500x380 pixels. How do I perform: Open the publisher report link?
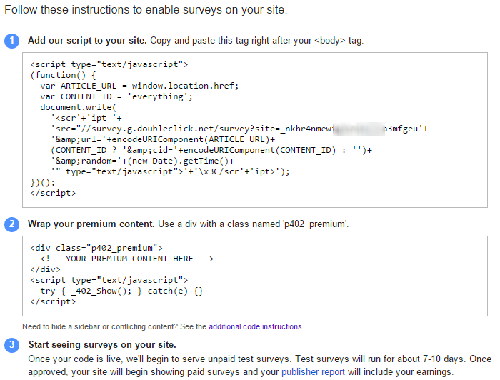(313, 371)
